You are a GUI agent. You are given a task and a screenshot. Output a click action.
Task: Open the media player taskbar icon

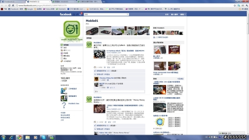click(x=35, y=137)
